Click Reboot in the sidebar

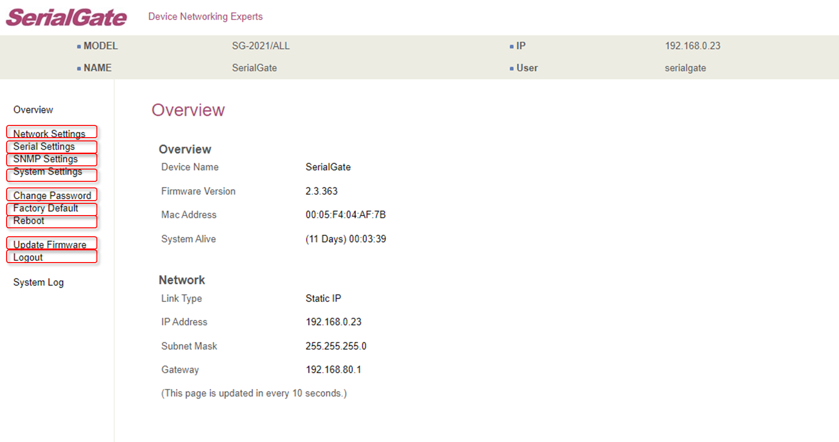(x=29, y=221)
